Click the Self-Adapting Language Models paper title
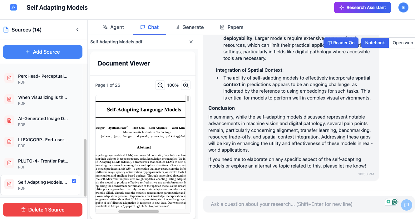This screenshot has height=219, width=415. [x=144, y=109]
